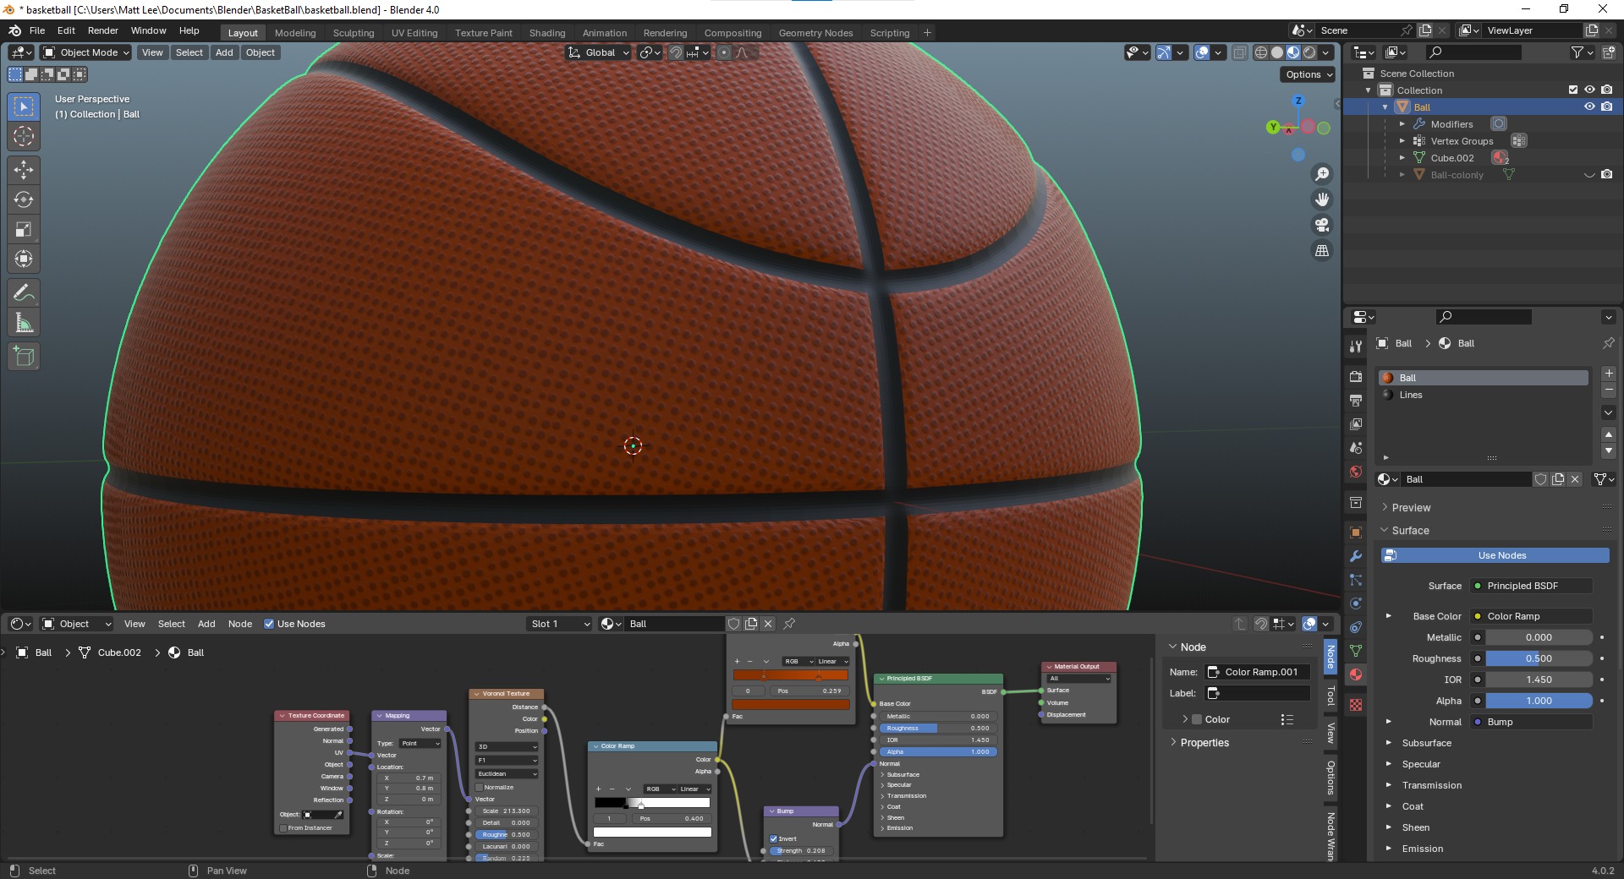Activate the Scale tool
The width and height of the screenshot is (1624, 879).
[x=24, y=229]
